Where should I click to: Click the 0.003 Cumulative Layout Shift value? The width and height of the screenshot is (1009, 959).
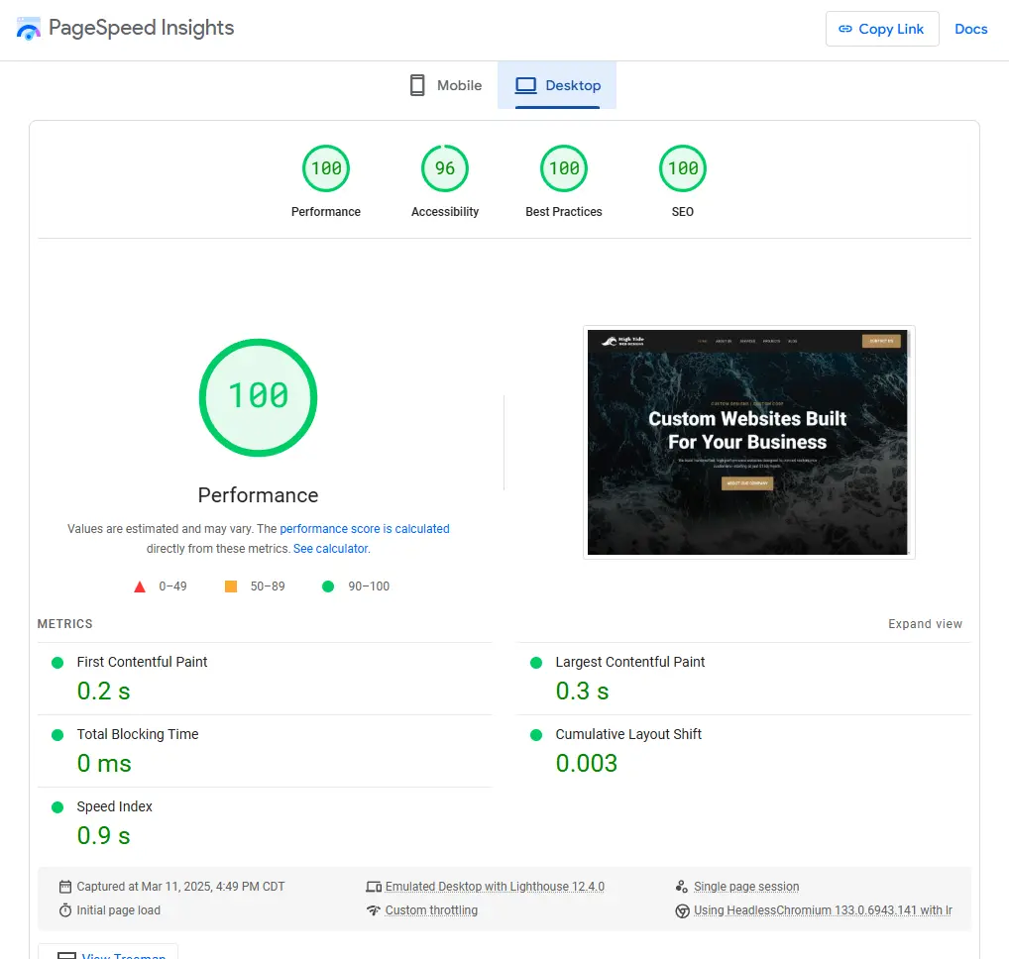coord(587,764)
